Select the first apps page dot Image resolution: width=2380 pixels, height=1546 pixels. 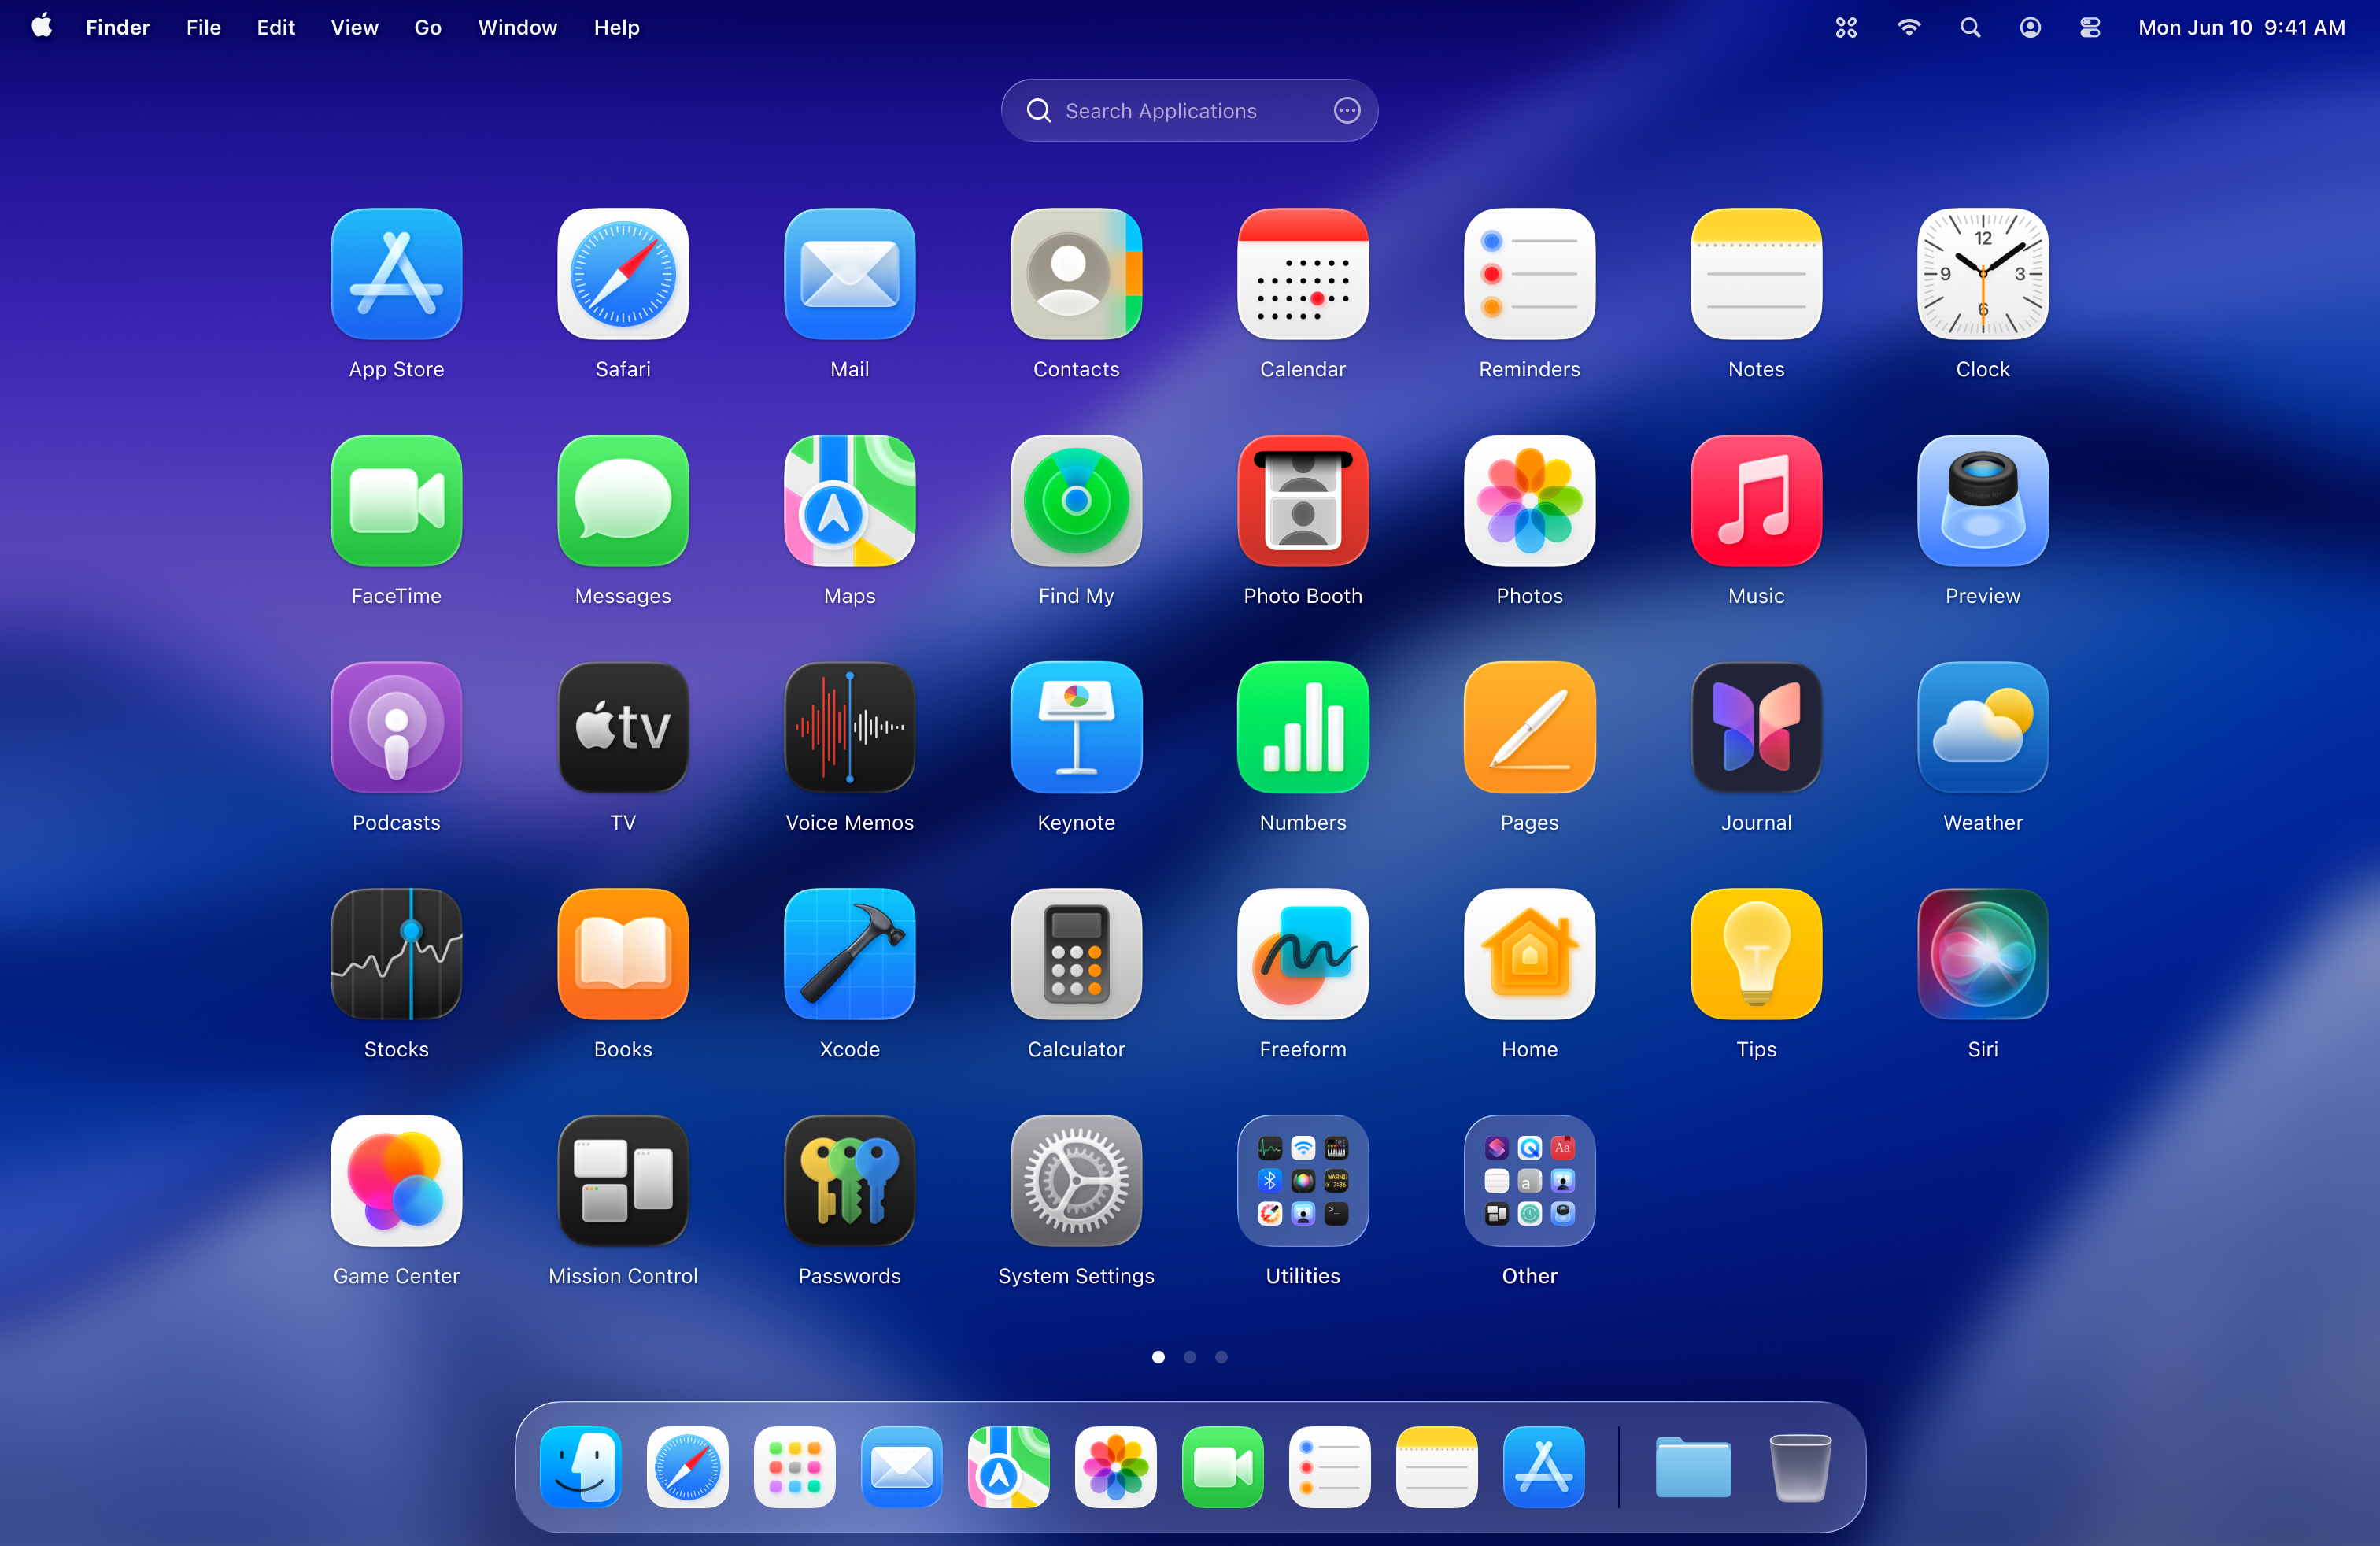click(x=1158, y=1357)
